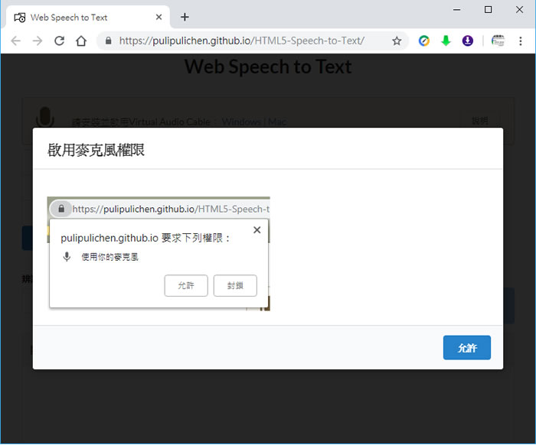Open the striped profile avatar icon
The height and width of the screenshot is (445, 536).
click(x=498, y=41)
